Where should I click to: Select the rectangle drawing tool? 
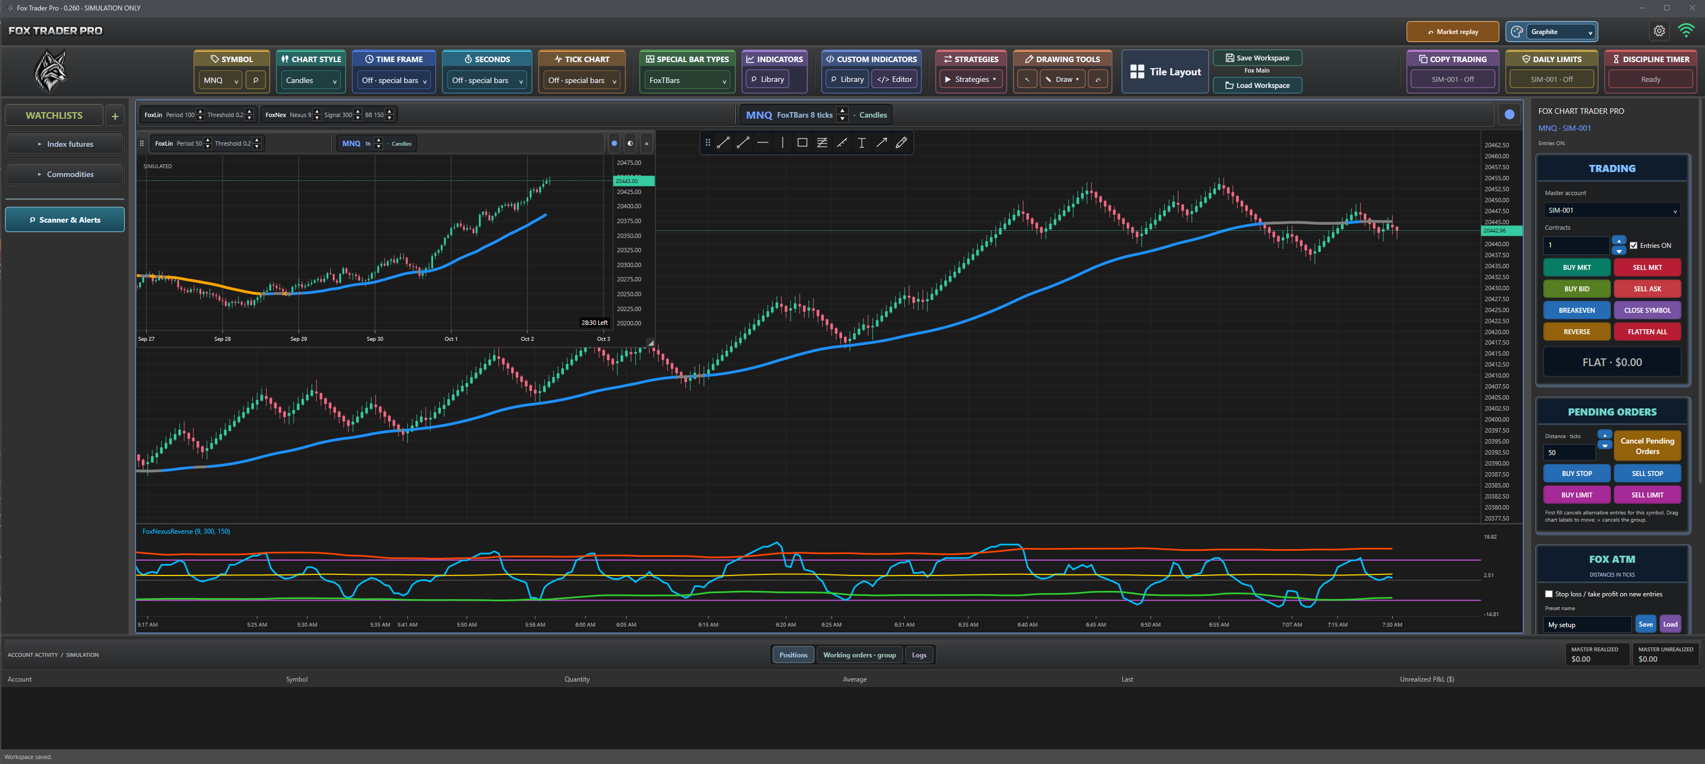coord(802,142)
